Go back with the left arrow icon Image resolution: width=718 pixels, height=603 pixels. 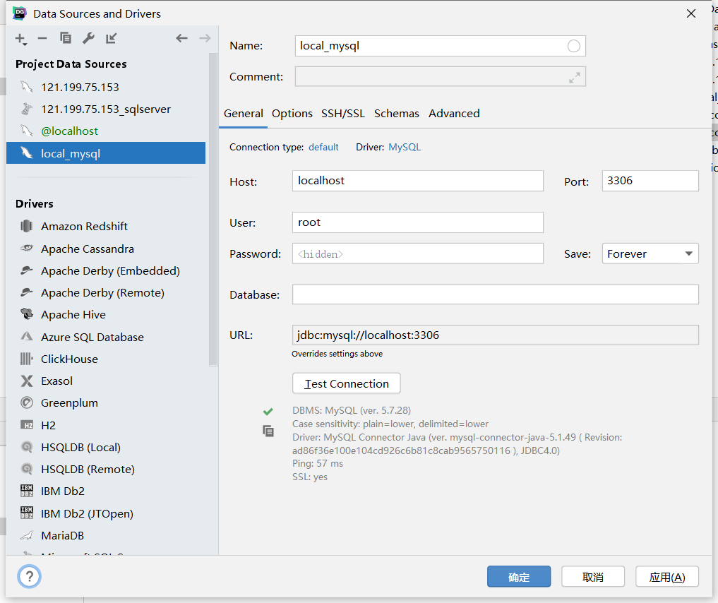point(181,38)
